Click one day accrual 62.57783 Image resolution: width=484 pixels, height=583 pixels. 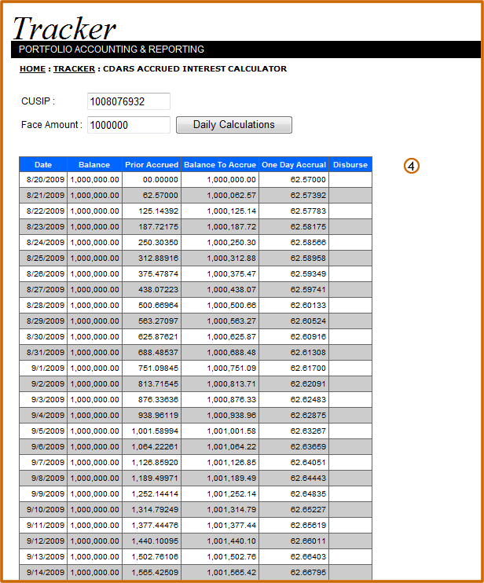coord(294,211)
